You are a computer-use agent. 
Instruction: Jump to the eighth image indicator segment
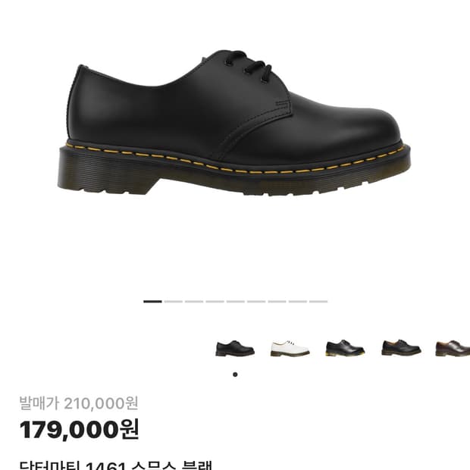[x=297, y=302]
